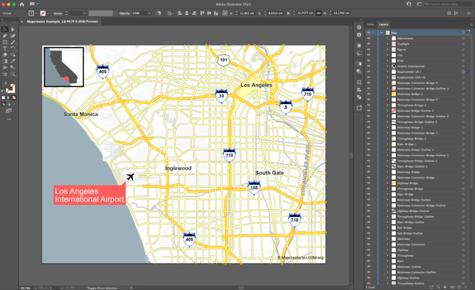Select the Curvature tool
475x290 pixels.
click(x=13, y=36)
